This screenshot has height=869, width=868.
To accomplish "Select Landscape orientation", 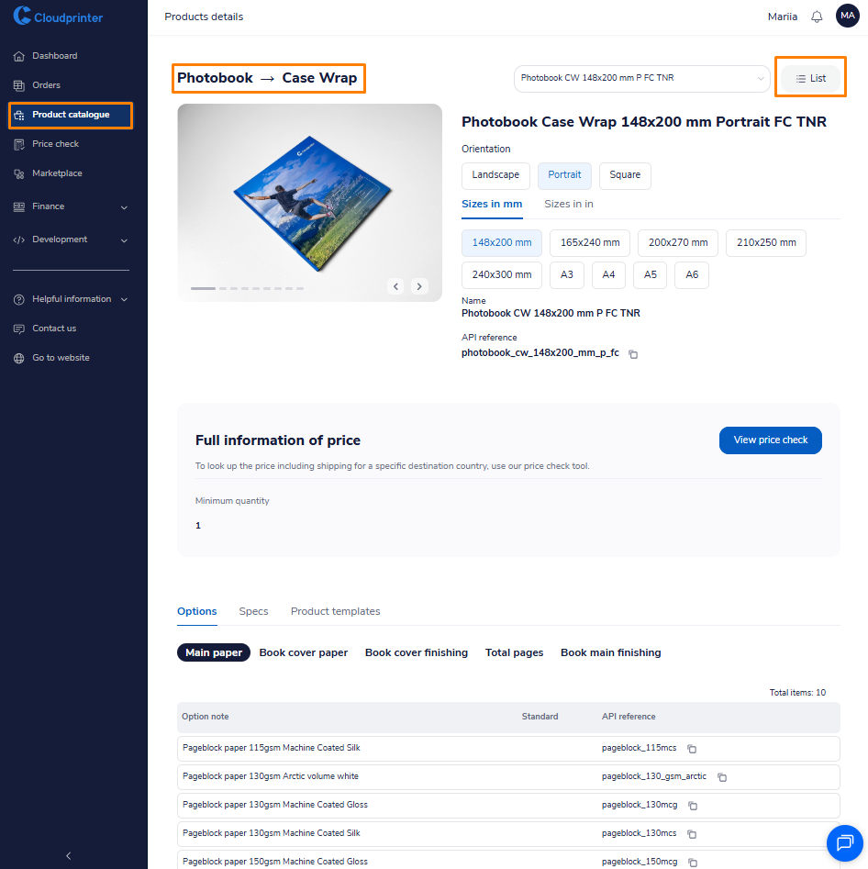I will [495, 175].
